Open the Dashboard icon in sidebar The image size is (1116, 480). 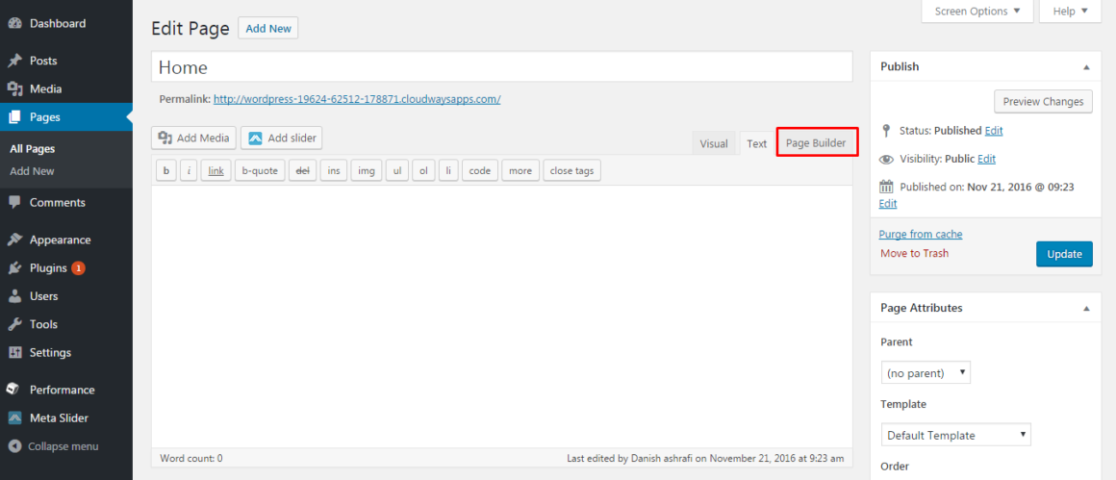click(x=14, y=23)
